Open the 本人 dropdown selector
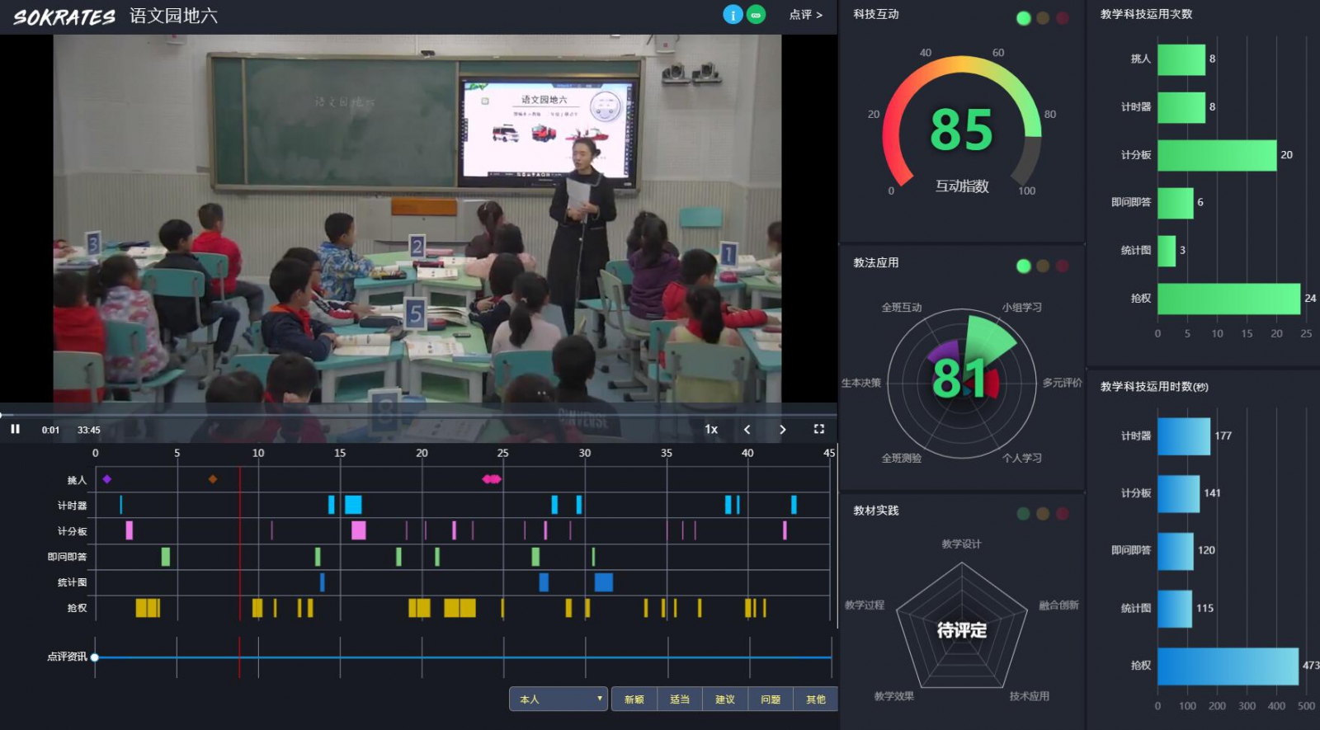Image resolution: width=1320 pixels, height=730 pixels. point(559,699)
